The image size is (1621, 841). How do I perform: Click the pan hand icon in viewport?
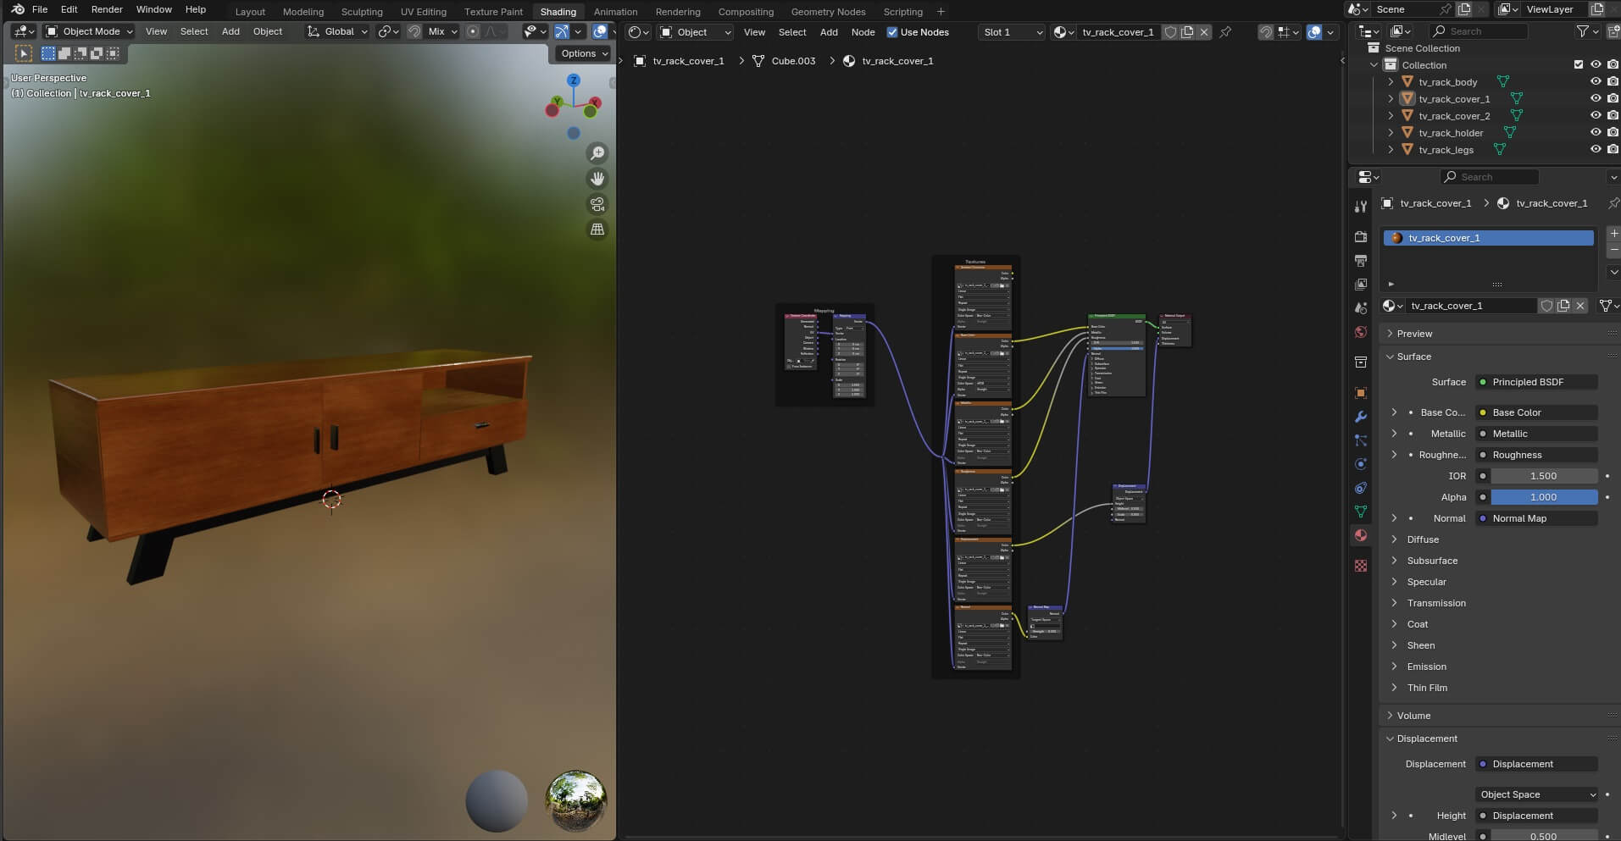click(x=597, y=179)
